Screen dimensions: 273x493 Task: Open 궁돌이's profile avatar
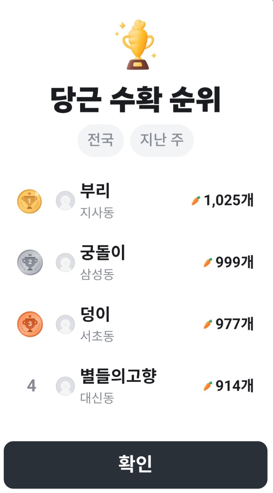click(65, 263)
